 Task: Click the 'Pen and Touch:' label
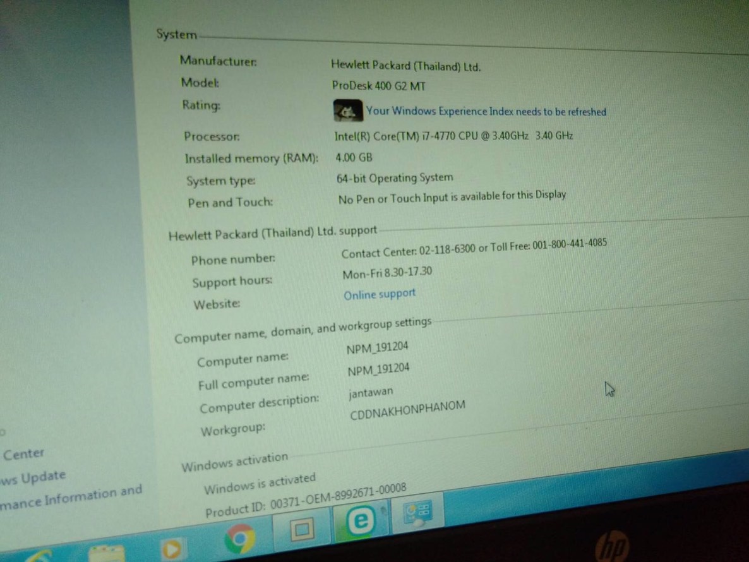pos(231,203)
